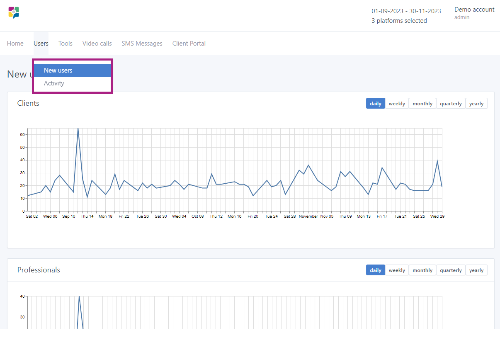Screen dimensions: 500x340
Task: Set Professionals chart to yearly
Action: pyautogui.click(x=476, y=270)
